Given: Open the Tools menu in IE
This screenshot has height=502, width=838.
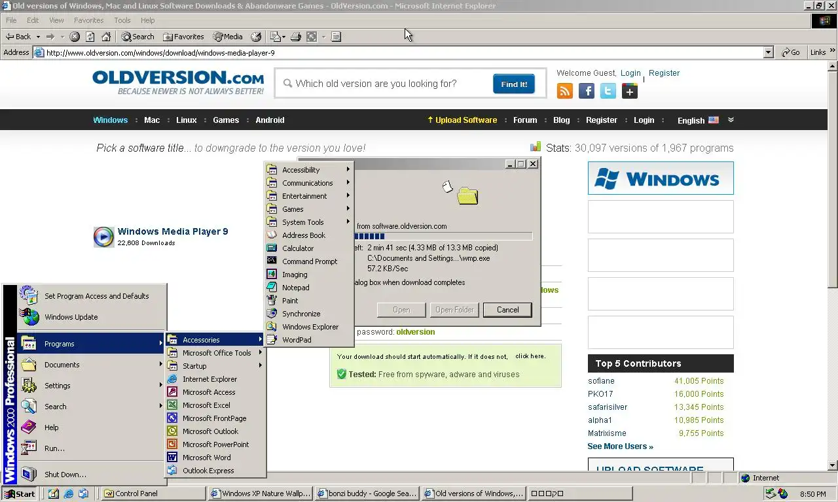Looking at the screenshot, I should (x=122, y=20).
